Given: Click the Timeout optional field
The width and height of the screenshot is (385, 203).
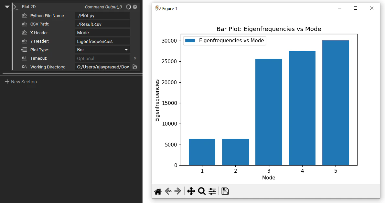Looking at the screenshot, I should 102,58.
